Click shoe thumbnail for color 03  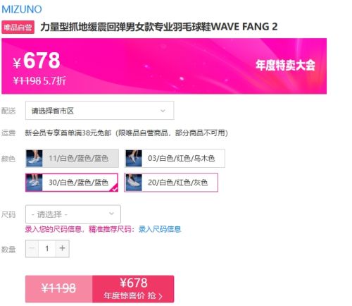(134, 159)
